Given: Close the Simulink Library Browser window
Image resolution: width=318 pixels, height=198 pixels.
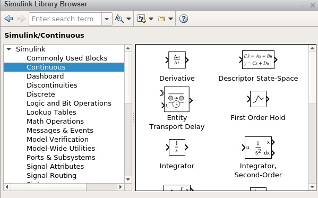Looking at the screenshot, I should (x=313, y=5).
